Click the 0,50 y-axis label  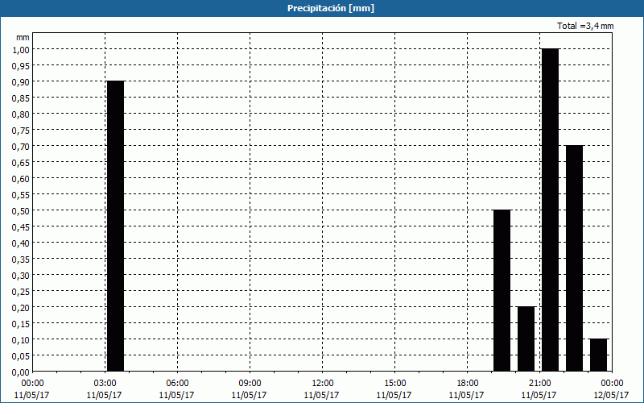point(21,210)
